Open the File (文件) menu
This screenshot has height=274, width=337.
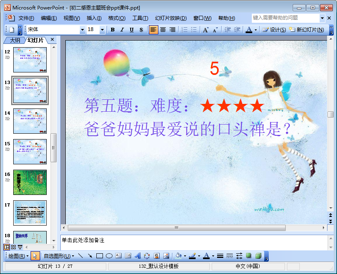pos(26,18)
